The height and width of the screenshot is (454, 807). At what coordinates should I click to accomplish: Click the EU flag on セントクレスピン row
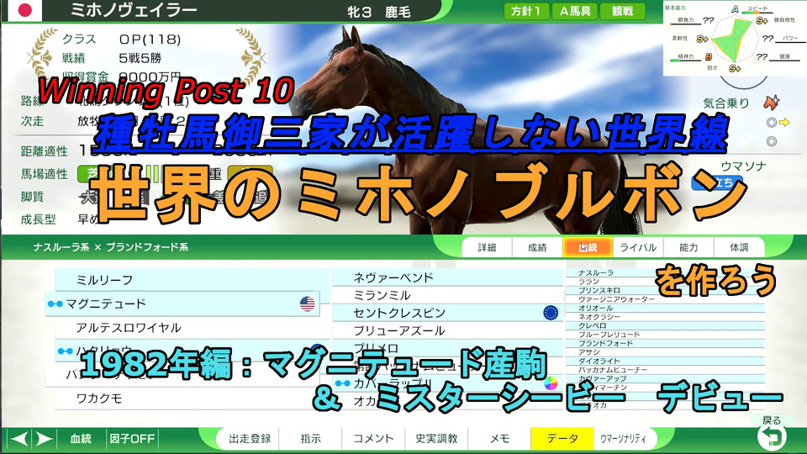[551, 313]
